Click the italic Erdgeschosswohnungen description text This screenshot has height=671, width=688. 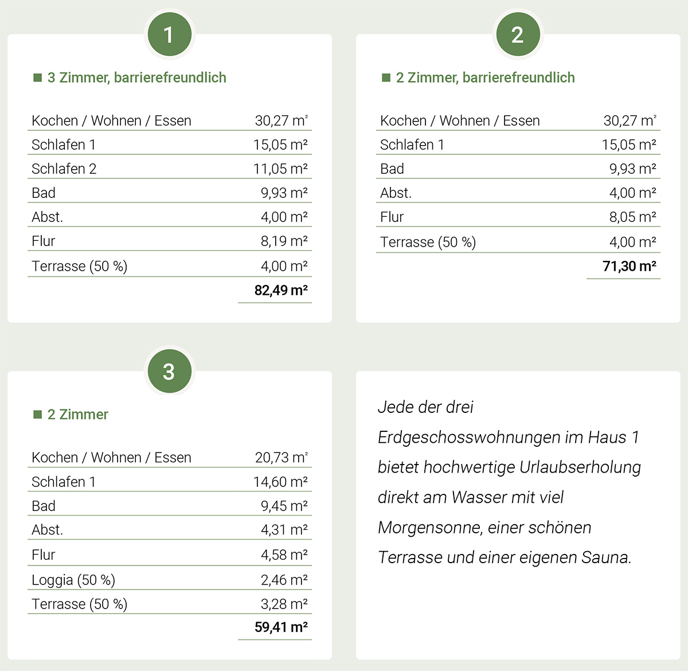tap(509, 482)
